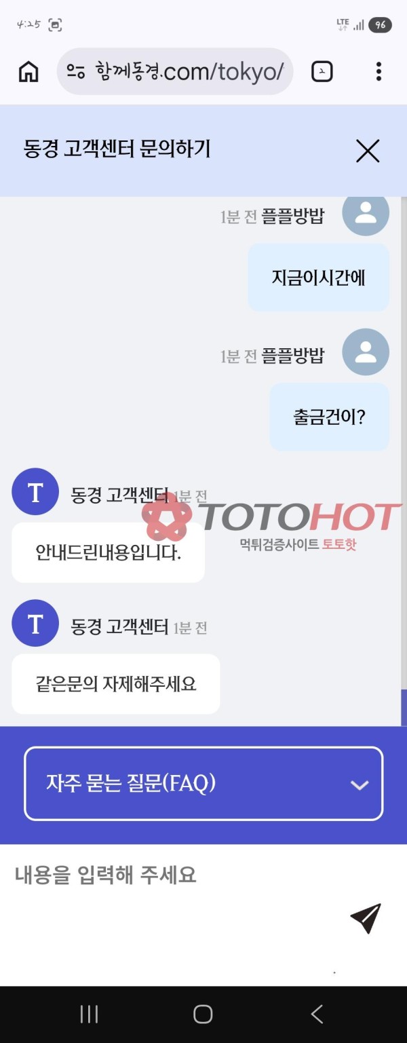407x1043 pixels.
Task: Open the browser three-dot menu
Action: click(379, 71)
